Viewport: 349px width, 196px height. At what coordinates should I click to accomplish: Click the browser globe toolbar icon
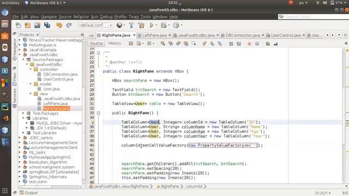(x=119, y=25)
